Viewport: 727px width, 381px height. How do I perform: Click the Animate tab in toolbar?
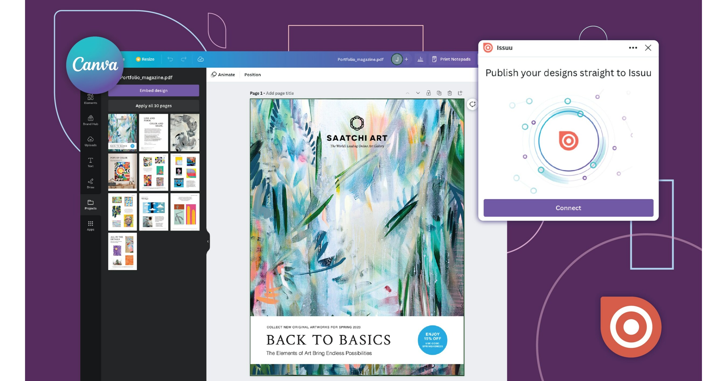point(222,75)
